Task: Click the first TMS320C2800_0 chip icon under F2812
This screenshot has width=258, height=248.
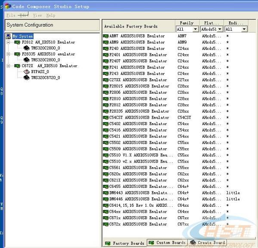Action: point(27,48)
